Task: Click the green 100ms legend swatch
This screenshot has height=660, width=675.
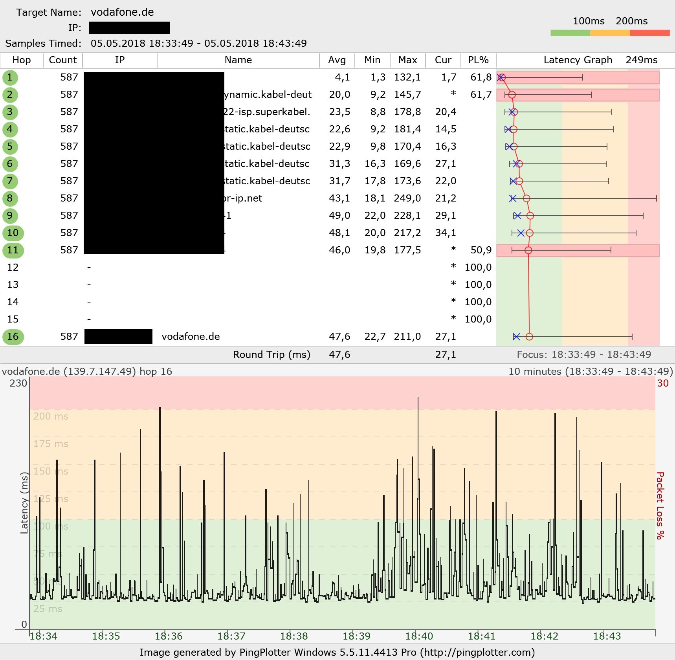Action: [x=570, y=33]
